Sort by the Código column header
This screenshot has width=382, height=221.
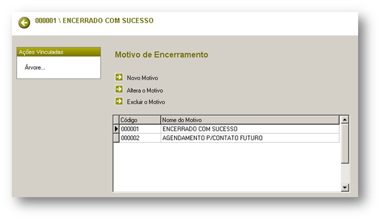(x=140, y=120)
